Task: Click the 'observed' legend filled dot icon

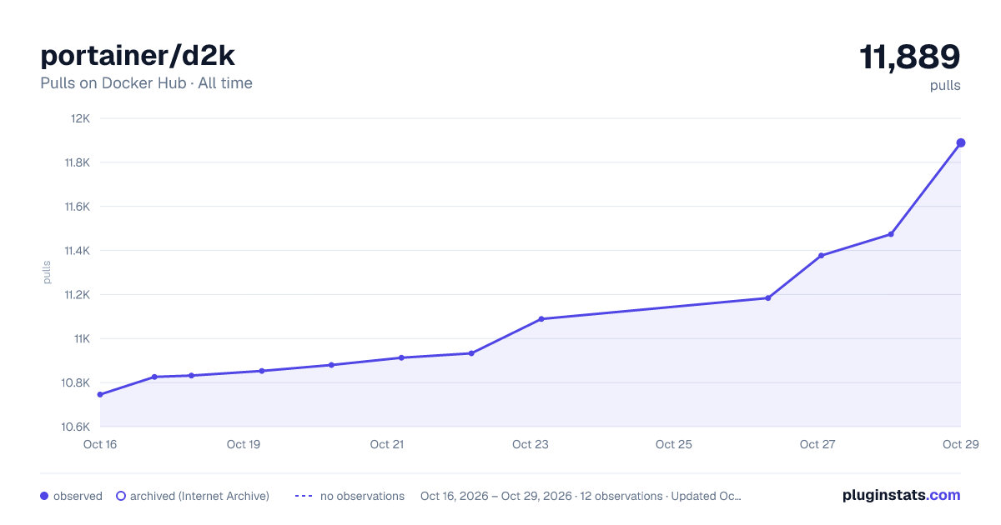Action: (44, 496)
